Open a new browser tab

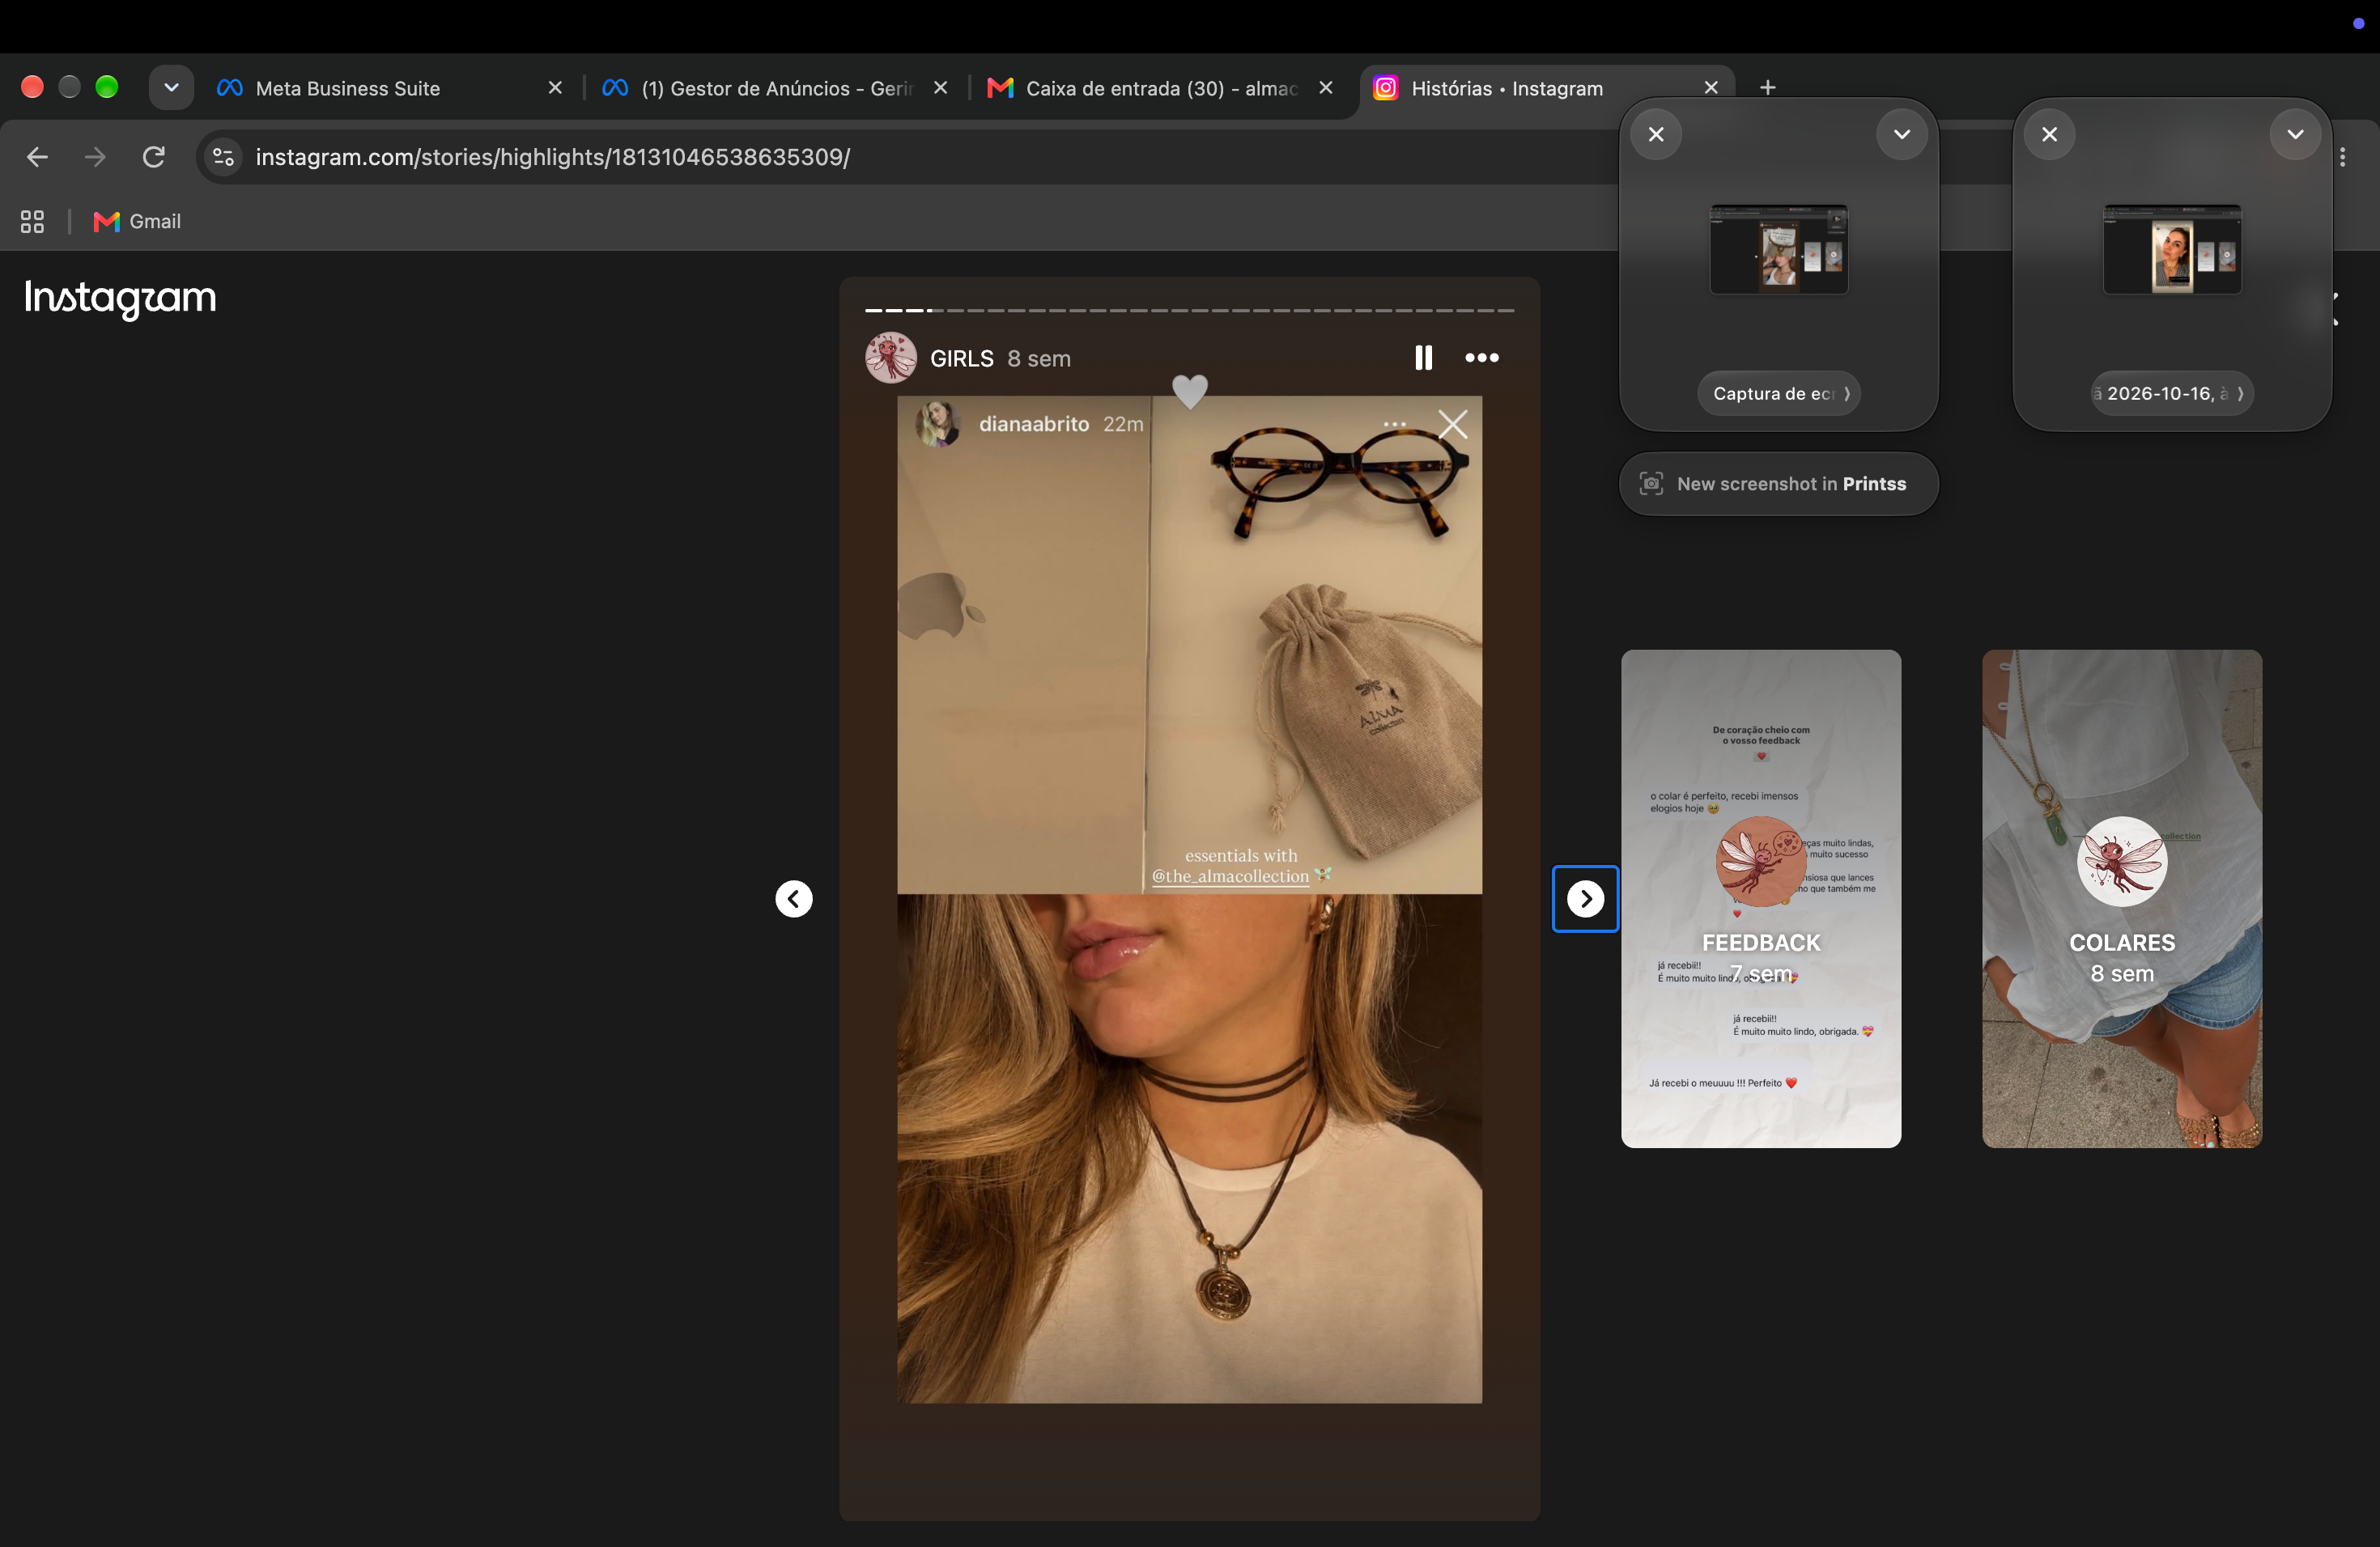tap(1768, 88)
